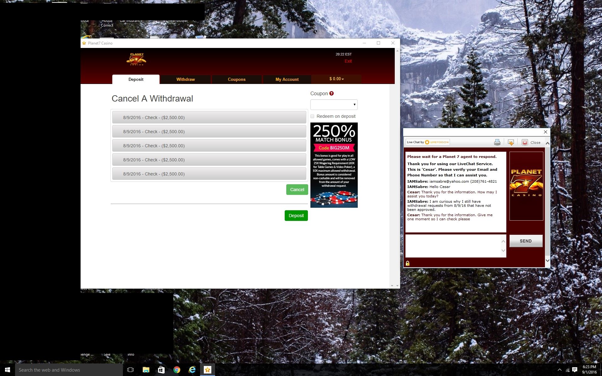Click the network Wi-Fi tray icon
Screen dimensions: 602x376
pos(568,370)
